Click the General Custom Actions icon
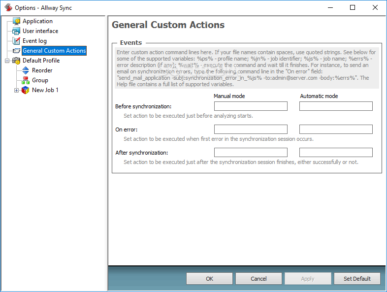Screen dimensions: 387x292 [x=16, y=51]
